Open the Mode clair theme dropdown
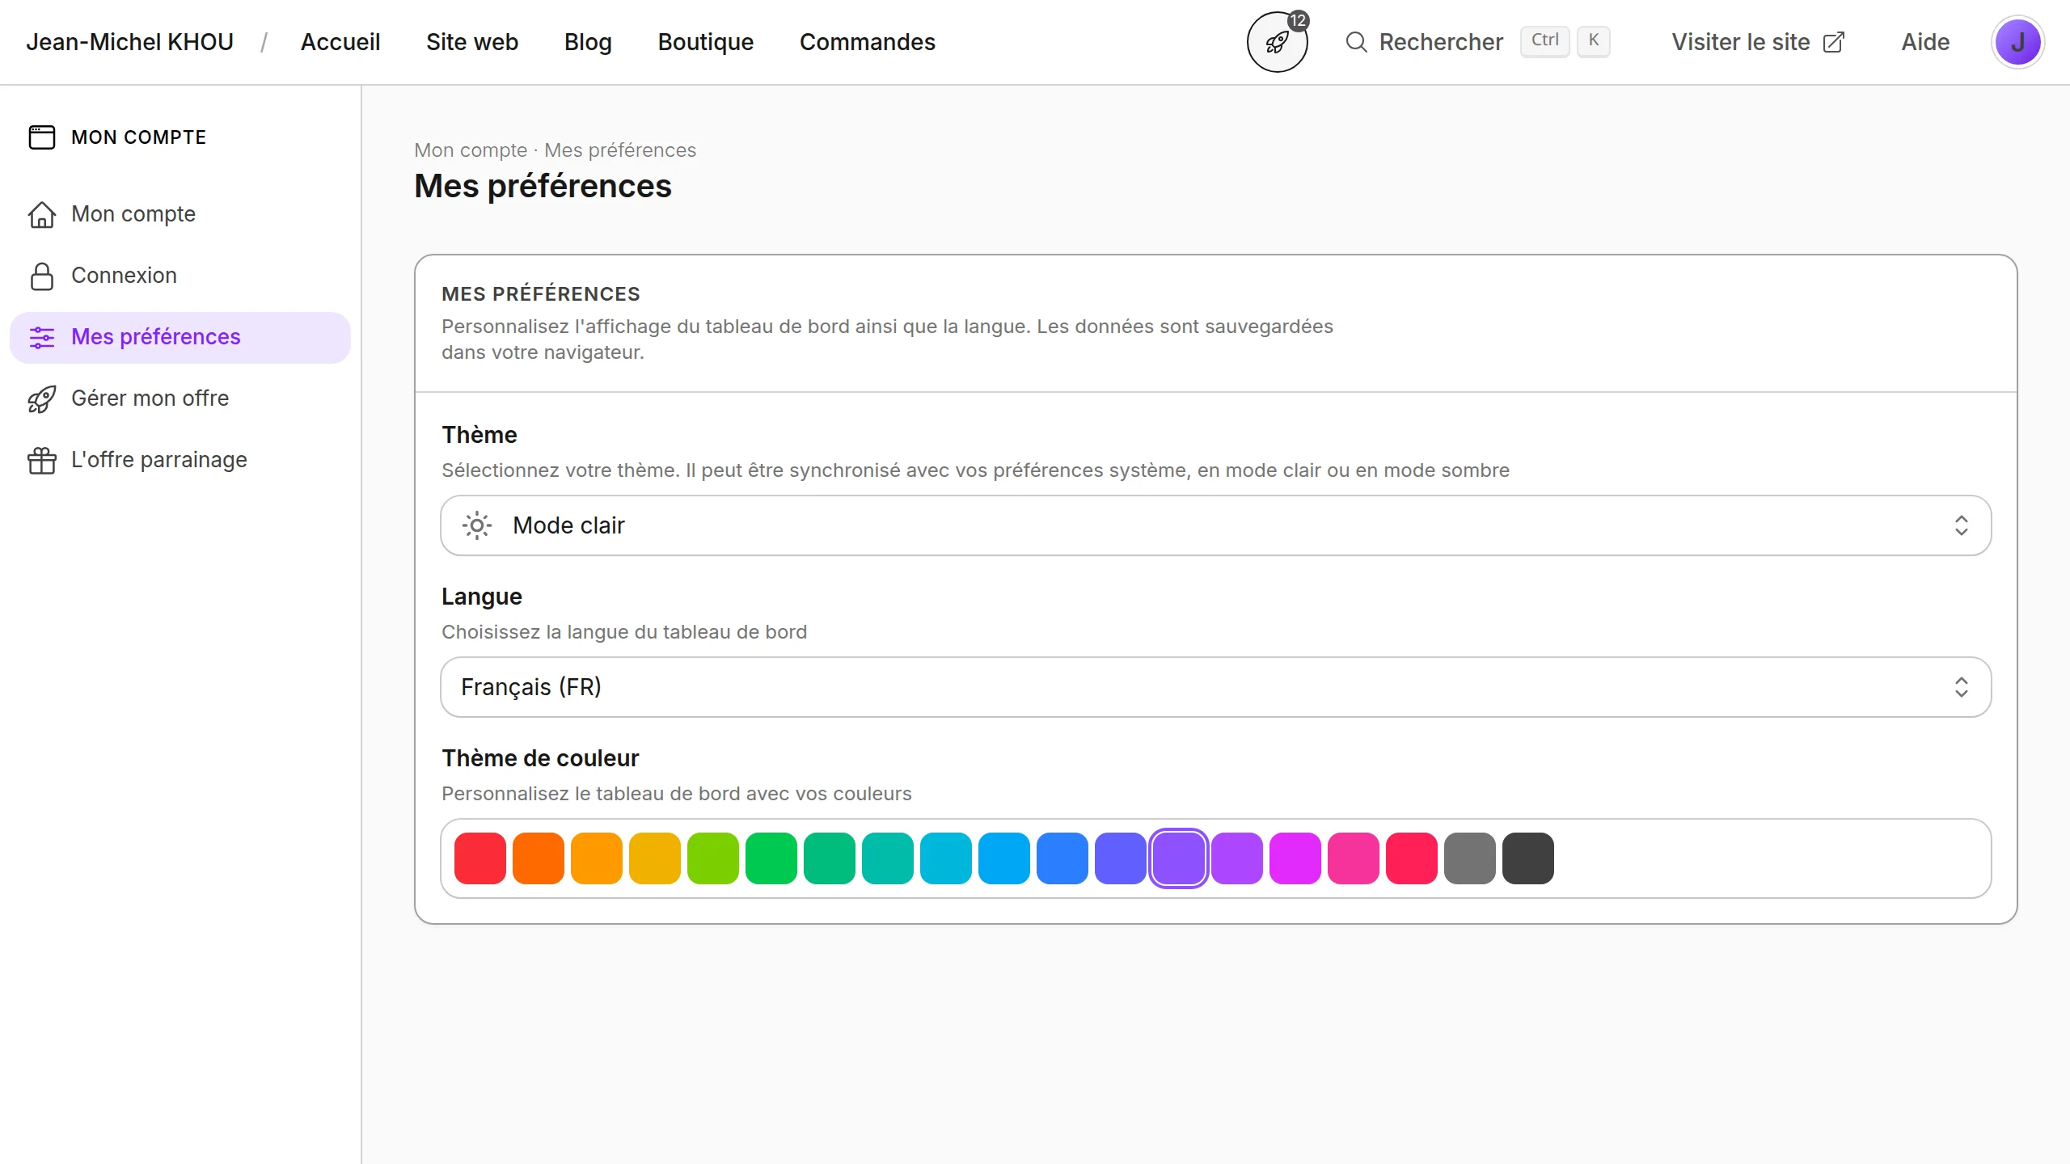Screen dimensions: 2070x1164 pos(1215,525)
